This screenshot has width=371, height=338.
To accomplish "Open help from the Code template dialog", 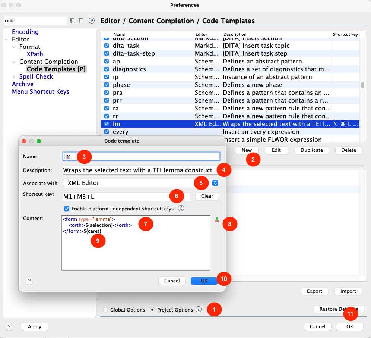I will click(x=29, y=281).
